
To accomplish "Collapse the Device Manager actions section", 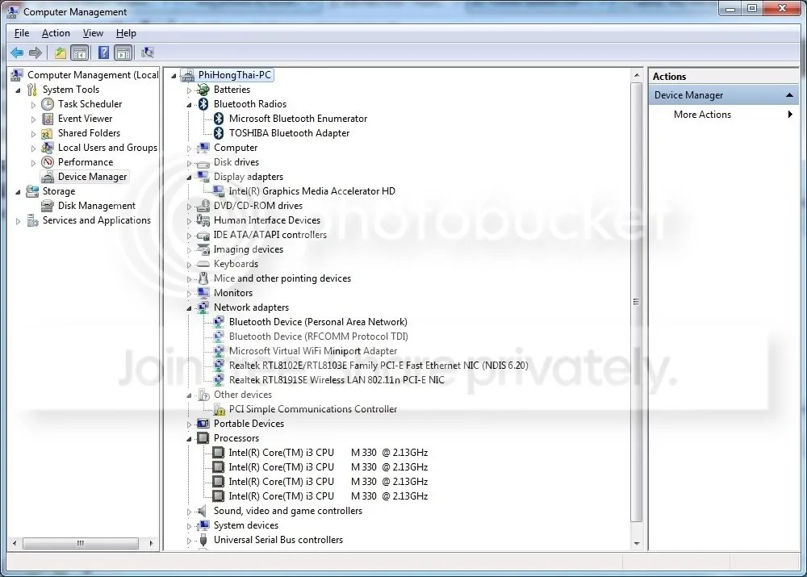I will point(789,95).
